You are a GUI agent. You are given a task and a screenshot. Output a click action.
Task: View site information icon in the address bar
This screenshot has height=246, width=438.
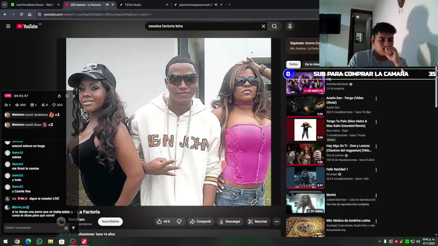[x=40, y=14]
